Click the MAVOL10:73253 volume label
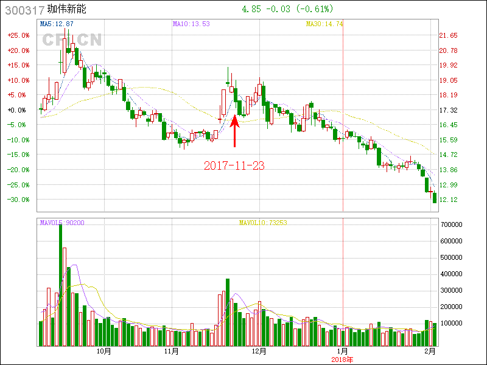Viewport: 487px width, 365px height. point(262,223)
